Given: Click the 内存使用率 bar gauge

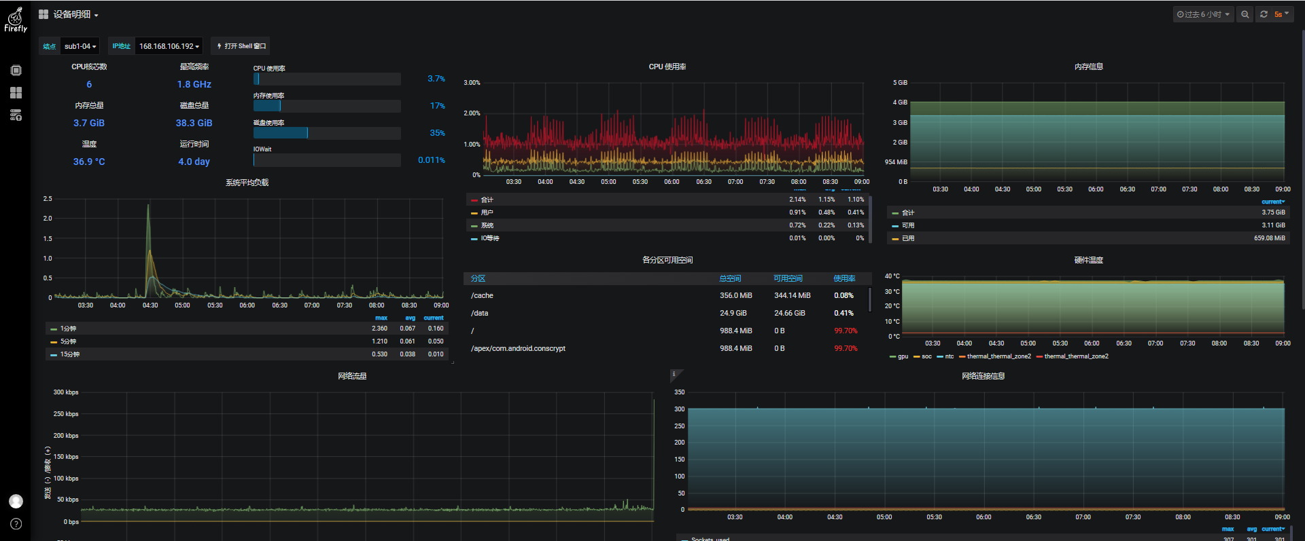Looking at the screenshot, I should pos(327,106).
